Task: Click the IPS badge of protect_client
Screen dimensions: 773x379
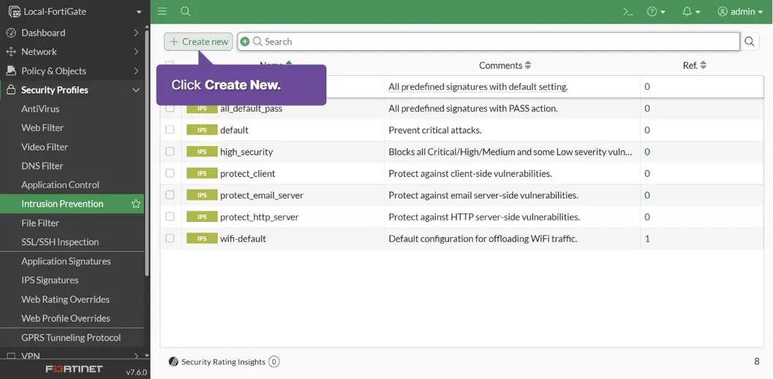Action: point(202,173)
